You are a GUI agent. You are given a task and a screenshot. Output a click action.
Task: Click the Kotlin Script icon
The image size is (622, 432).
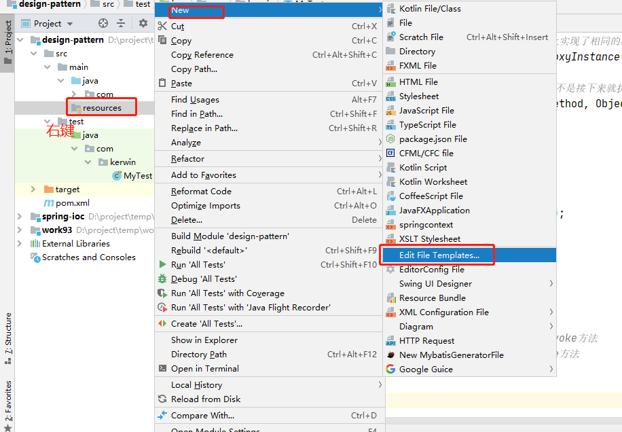coord(390,167)
